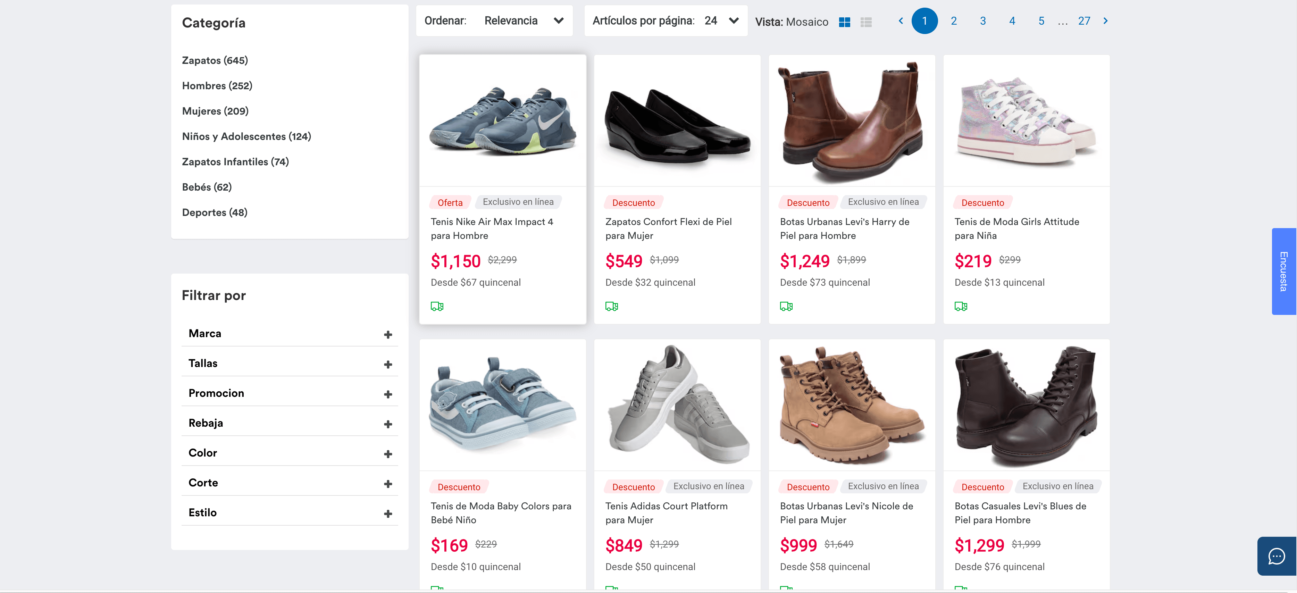Expand the Promocion filter
This screenshot has height=593, width=1297.
290,393
